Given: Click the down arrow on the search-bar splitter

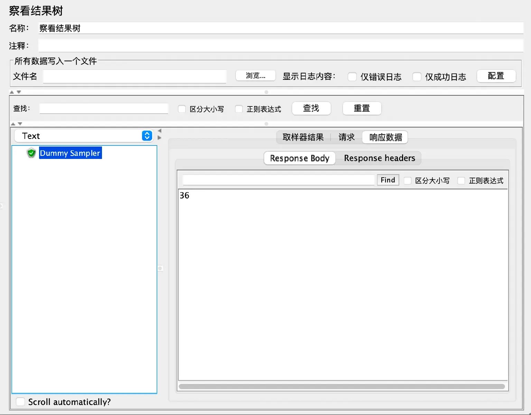Looking at the screenshot, I should pos(20,123).
